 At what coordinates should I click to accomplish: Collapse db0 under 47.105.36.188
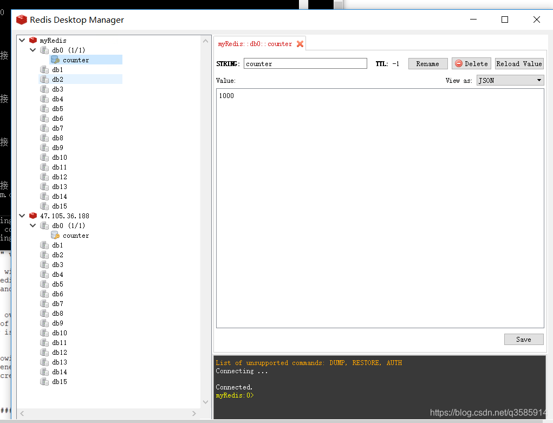tap(33, 225)
